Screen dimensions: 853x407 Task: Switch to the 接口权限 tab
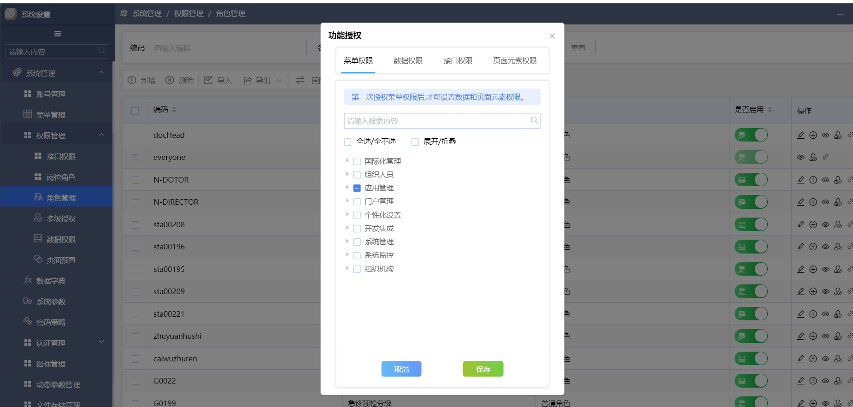pyautogui.click(x=458, y=61)
